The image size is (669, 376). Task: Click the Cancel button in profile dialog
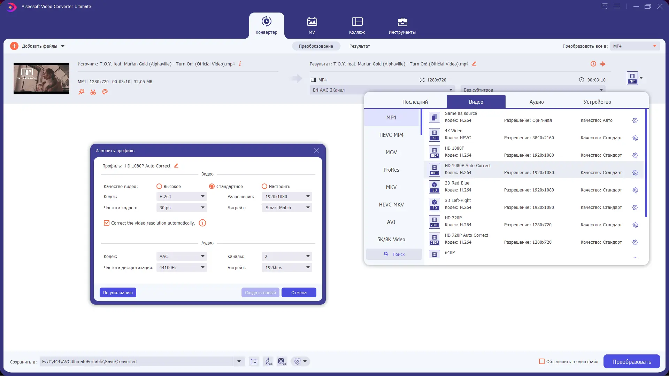pyautogui.click(x=299, y=292)
